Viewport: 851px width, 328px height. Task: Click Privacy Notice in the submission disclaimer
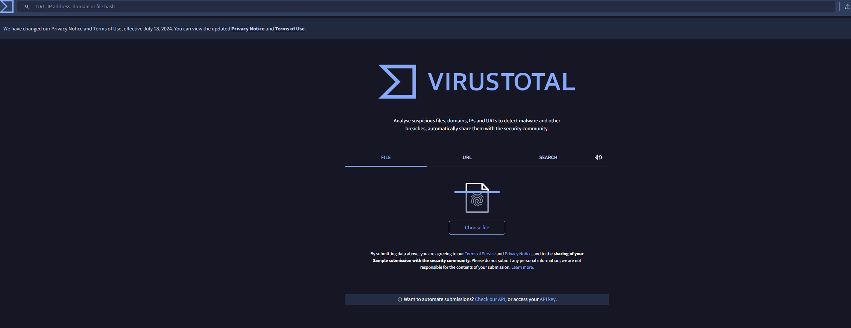coord(518,254)
